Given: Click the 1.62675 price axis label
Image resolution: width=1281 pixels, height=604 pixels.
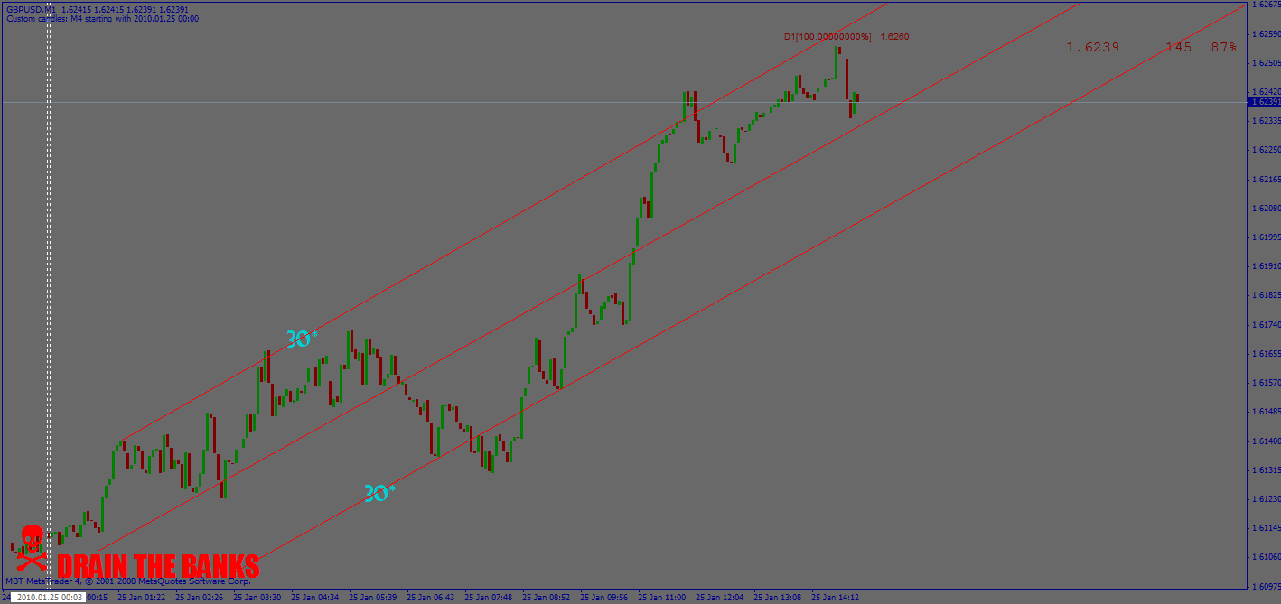Looking at the screenshot, I should [x=1266, y=5].
